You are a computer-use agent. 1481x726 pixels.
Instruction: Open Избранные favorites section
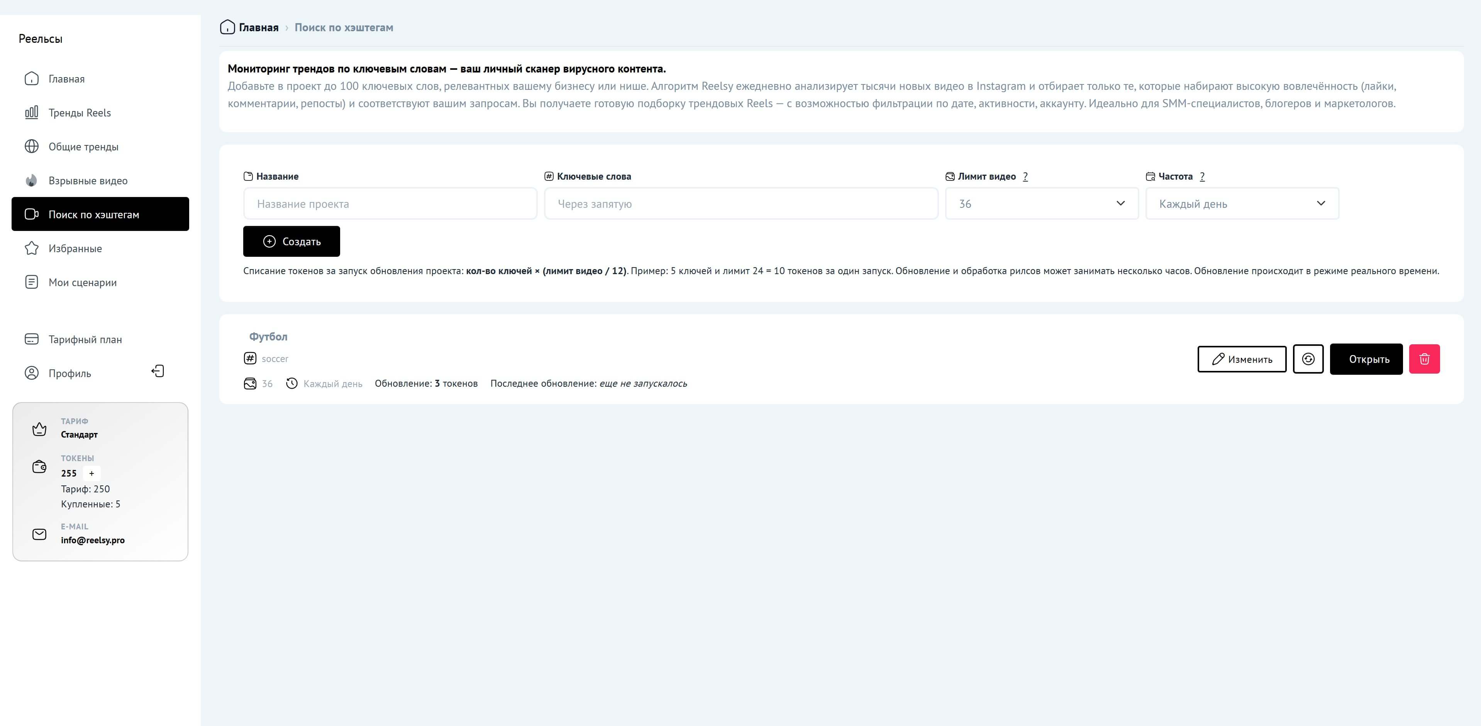click(x=75, y=248)
